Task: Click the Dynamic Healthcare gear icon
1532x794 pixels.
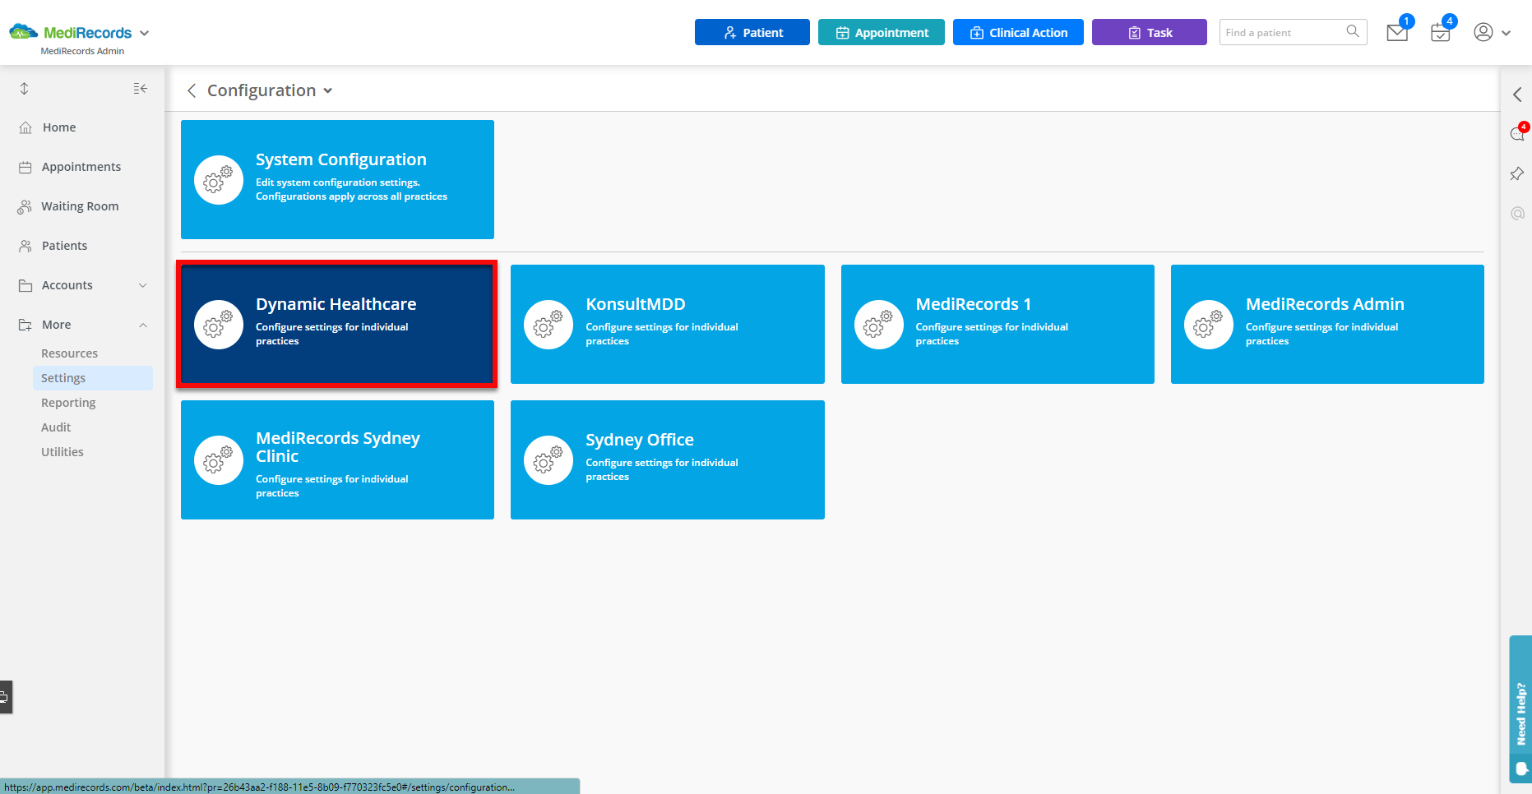Action: point(219,325)
